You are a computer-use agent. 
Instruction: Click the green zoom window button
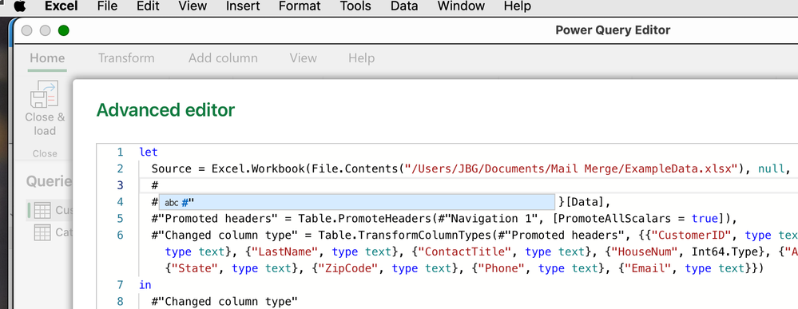64,30
